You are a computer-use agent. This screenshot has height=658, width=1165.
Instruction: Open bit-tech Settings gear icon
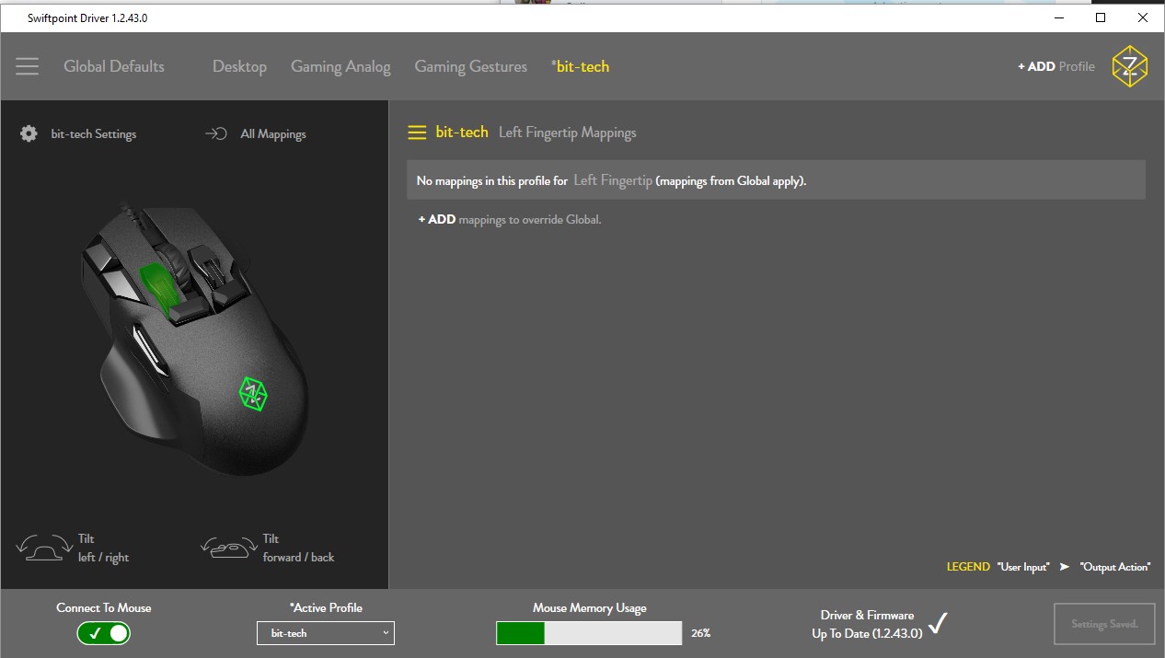(x=29, y=133)
